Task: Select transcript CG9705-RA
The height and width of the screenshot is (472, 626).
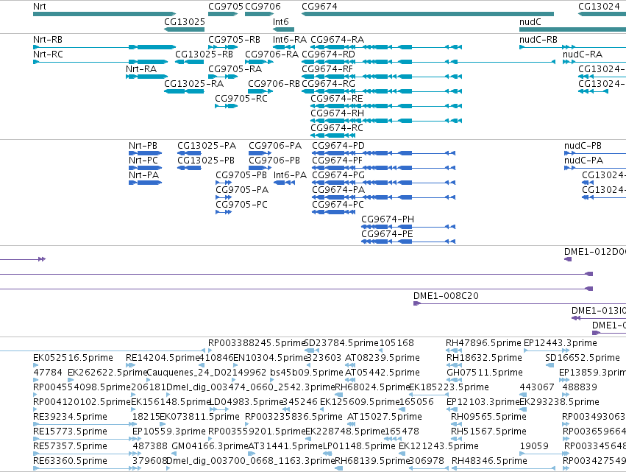Action: (235, 69)
